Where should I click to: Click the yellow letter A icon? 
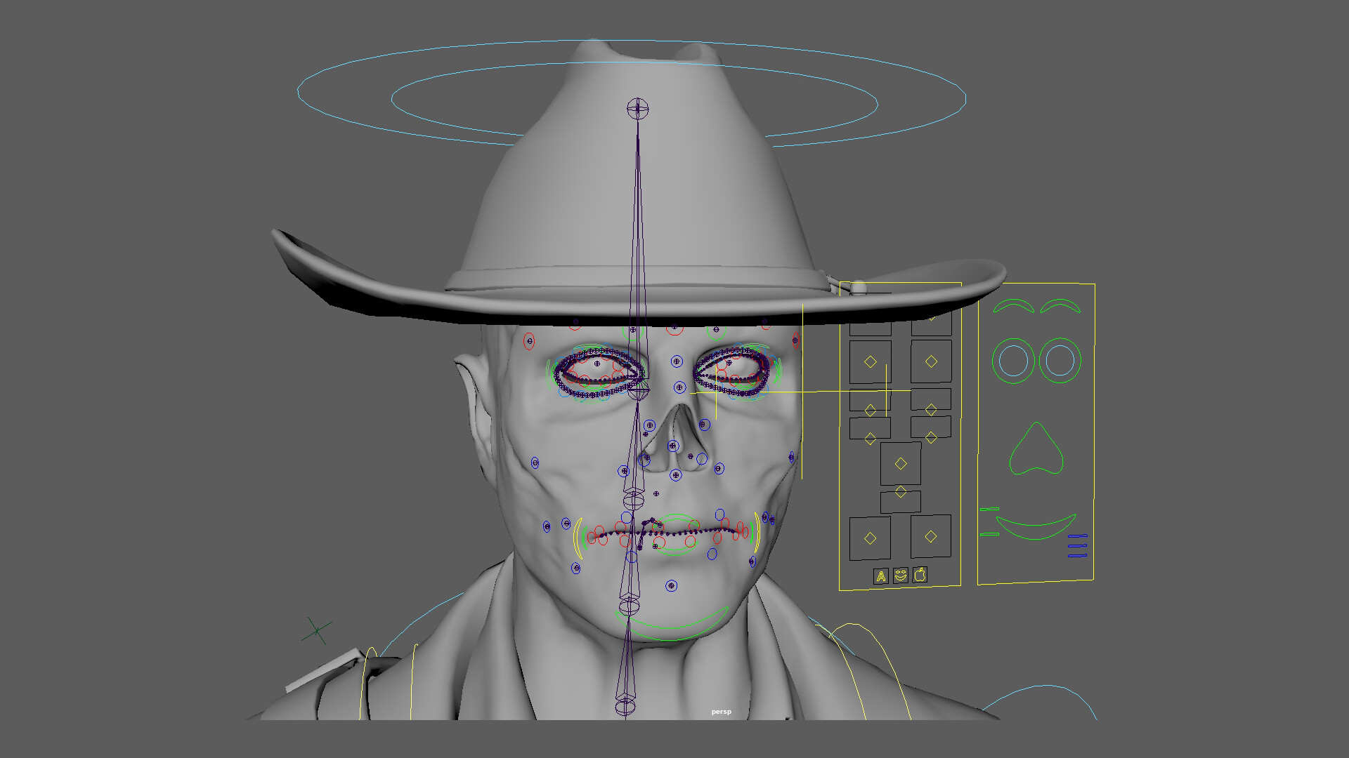tap(880, 577)
